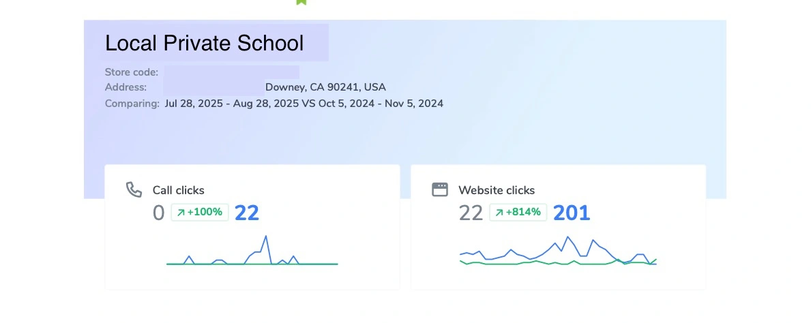The image size is (811, 323).
Task: Click the current website clicks value 201
Action: (571, 213)
